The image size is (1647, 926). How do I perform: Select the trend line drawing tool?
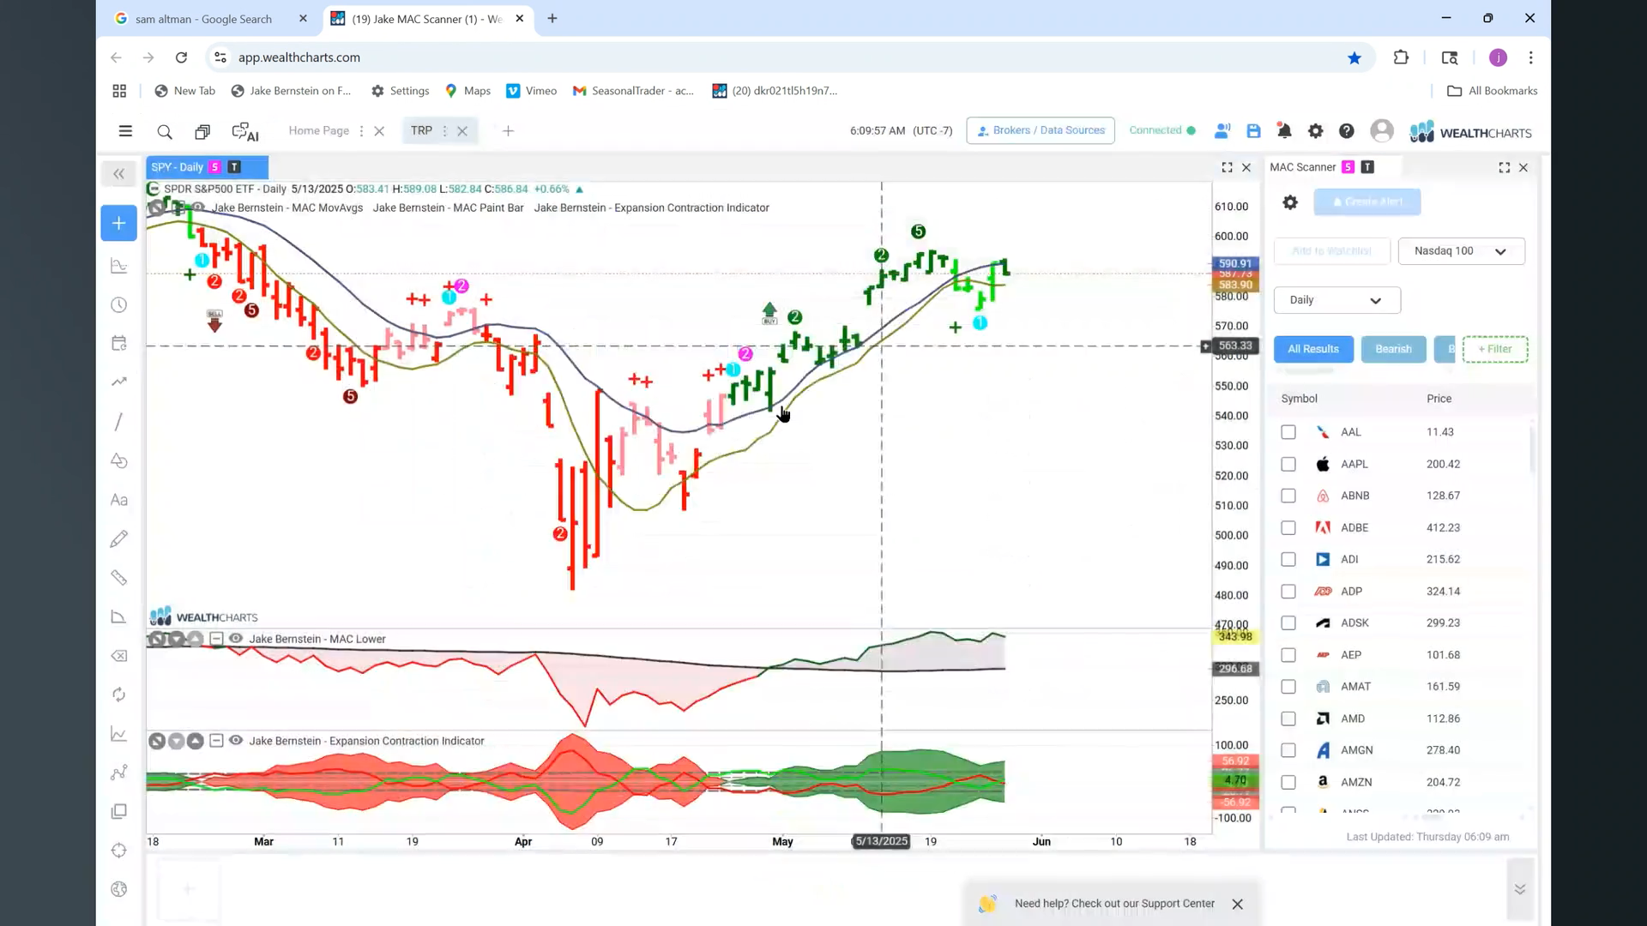(119, 422)
